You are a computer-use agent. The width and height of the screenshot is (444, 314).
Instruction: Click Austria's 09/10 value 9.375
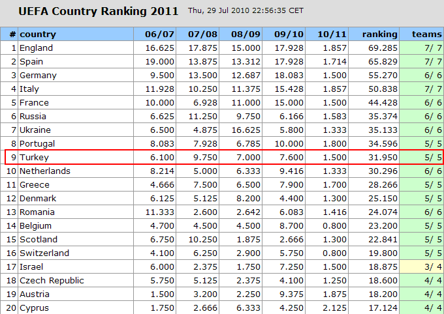[291, 294]
